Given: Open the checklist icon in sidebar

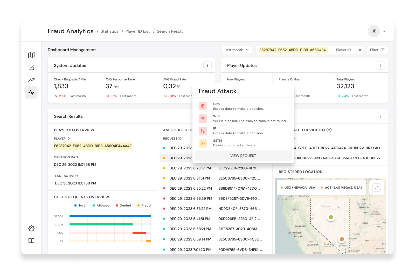Looking at the screenshot, I should [31, 67].
